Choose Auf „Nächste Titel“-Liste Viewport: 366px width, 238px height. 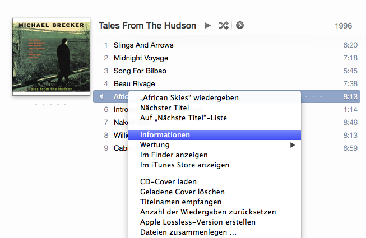click(x=183, y=118)
